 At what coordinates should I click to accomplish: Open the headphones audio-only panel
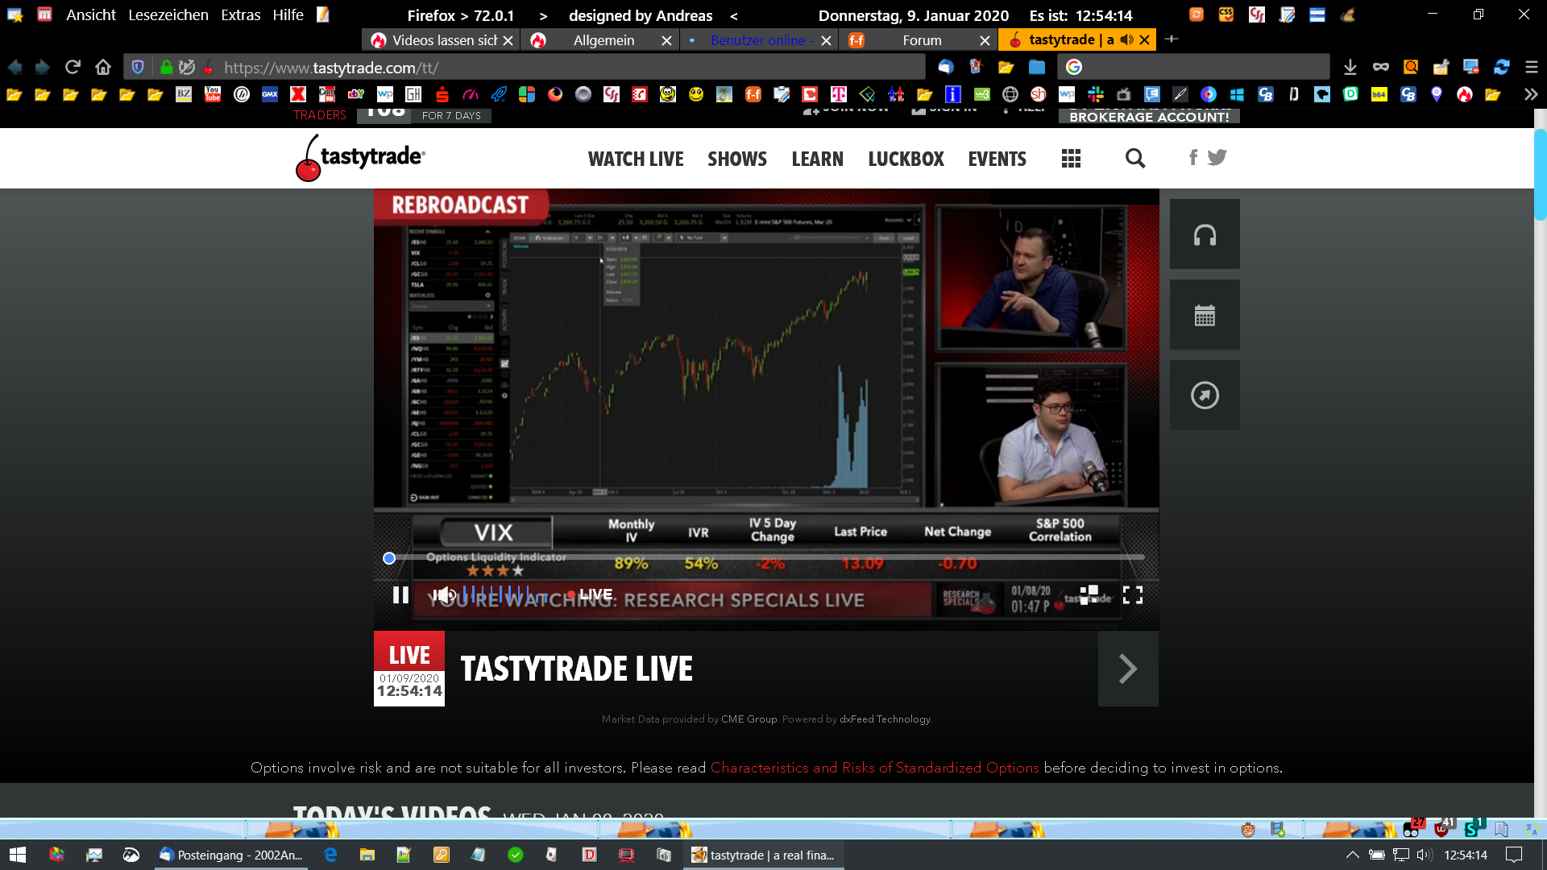1205,234
